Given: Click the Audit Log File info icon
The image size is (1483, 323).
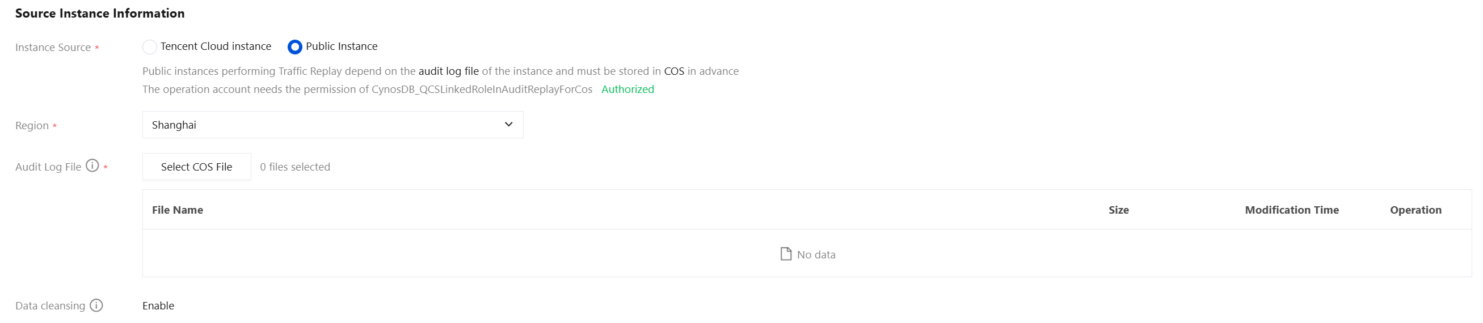Looking at the screenshot, I should 92,165.
